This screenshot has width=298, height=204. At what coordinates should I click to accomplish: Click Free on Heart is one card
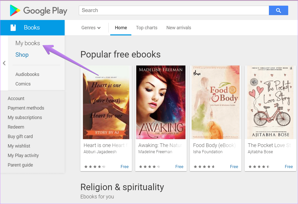pyautogui.click(x=124, y=167)
